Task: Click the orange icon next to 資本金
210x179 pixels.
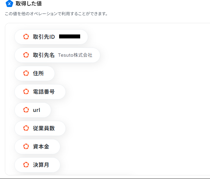Action: (x=26, y=147)
